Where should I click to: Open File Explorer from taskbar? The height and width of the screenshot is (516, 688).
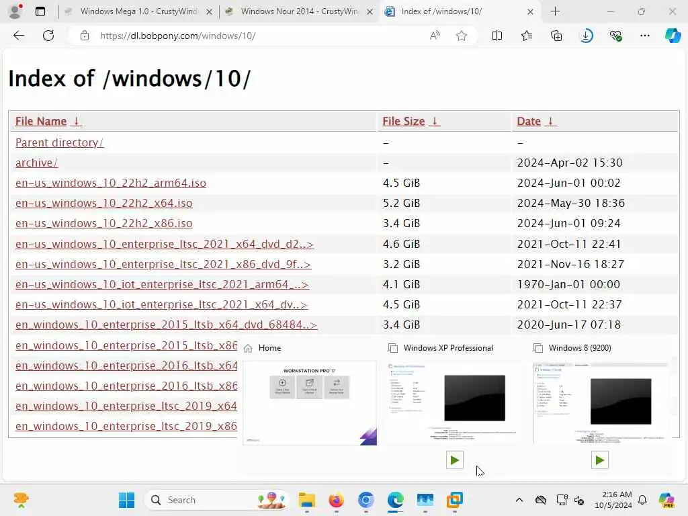point(306,500)
